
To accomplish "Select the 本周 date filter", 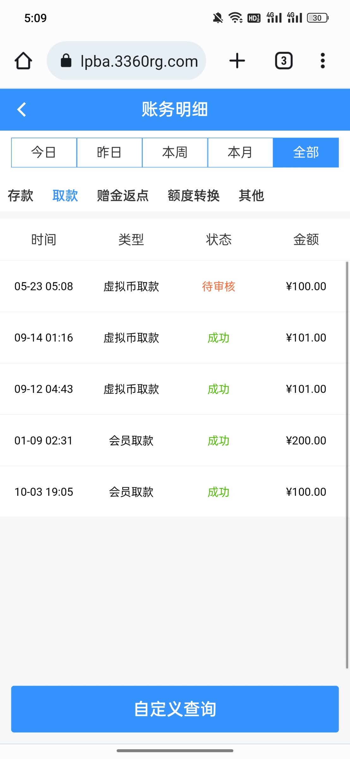I will pos(175,152).
